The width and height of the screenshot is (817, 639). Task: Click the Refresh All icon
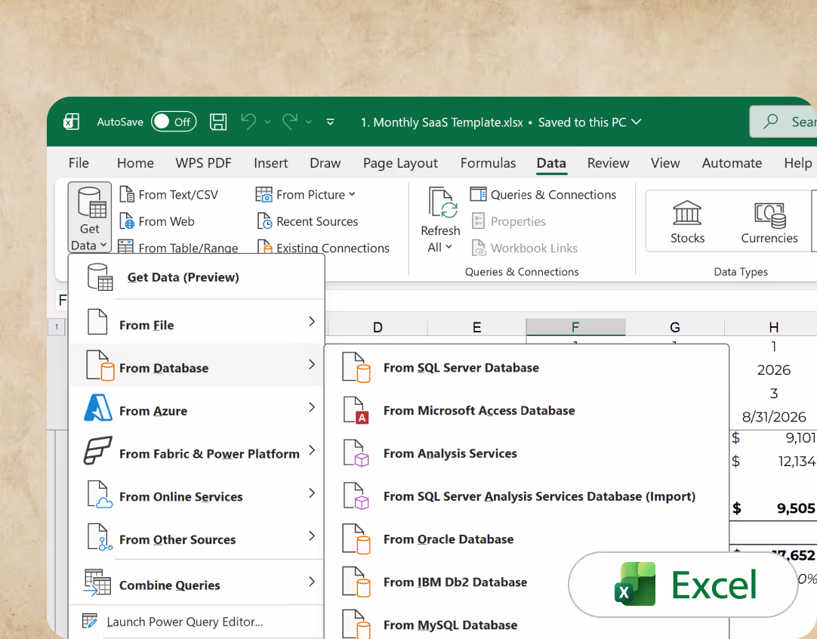click(442, 203)
